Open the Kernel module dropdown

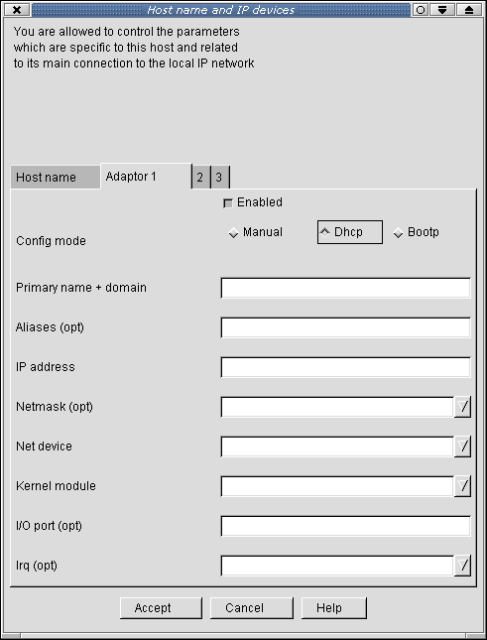[462, 486]
